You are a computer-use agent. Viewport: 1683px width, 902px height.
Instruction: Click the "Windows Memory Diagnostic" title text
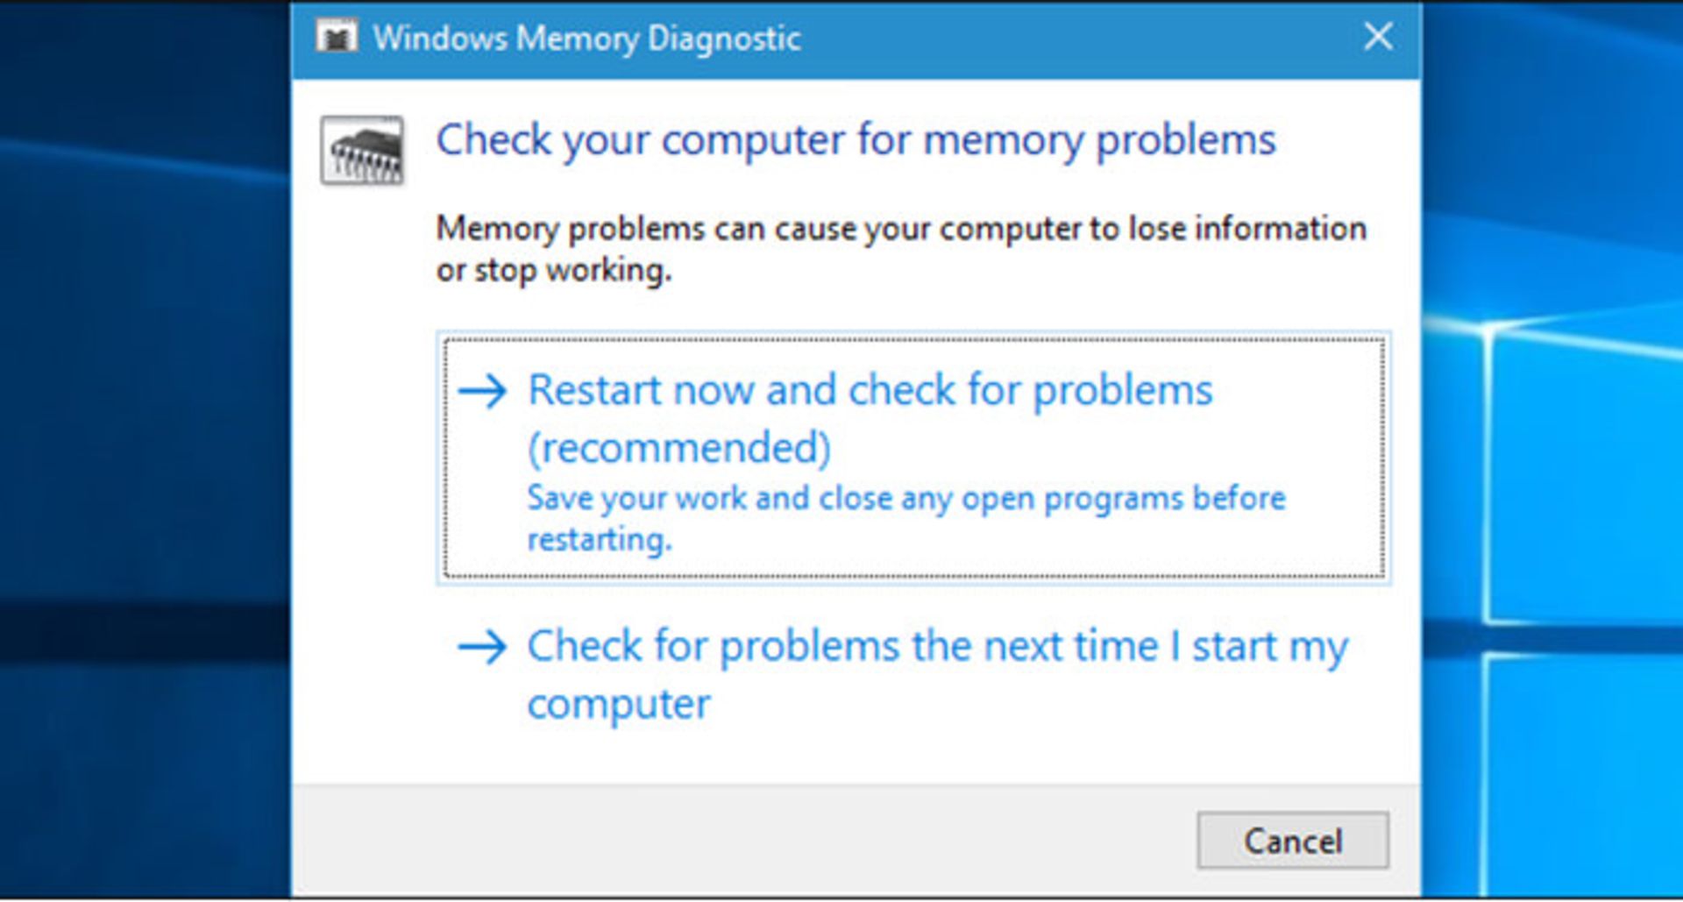tap(586, 39)
